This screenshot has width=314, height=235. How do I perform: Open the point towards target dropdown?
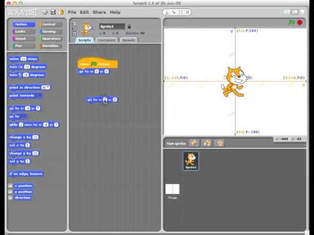[39, 95]
